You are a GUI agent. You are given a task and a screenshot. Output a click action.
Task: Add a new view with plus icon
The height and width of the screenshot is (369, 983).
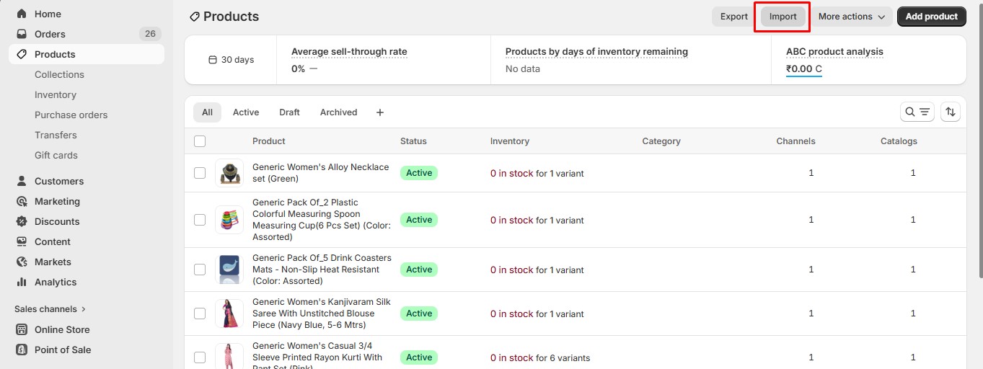(x=380, y=112)
